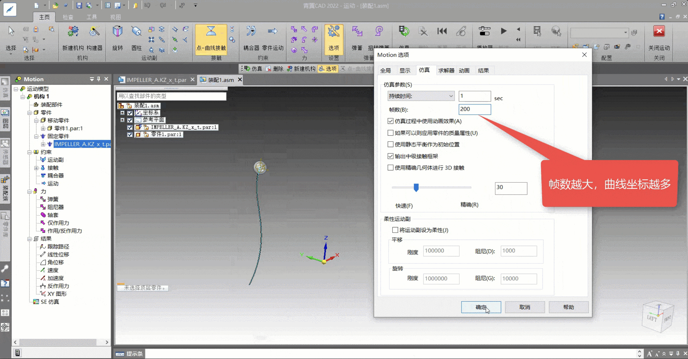Open the 检查 ribbon tab
This screenshot has height=359, width=688.
pyautogui.click(x=68, y=17)
